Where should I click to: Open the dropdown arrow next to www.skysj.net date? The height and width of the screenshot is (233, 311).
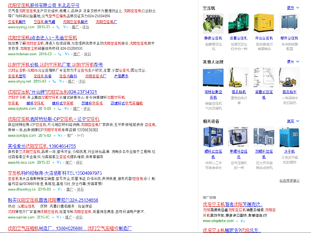click(50, 82)
